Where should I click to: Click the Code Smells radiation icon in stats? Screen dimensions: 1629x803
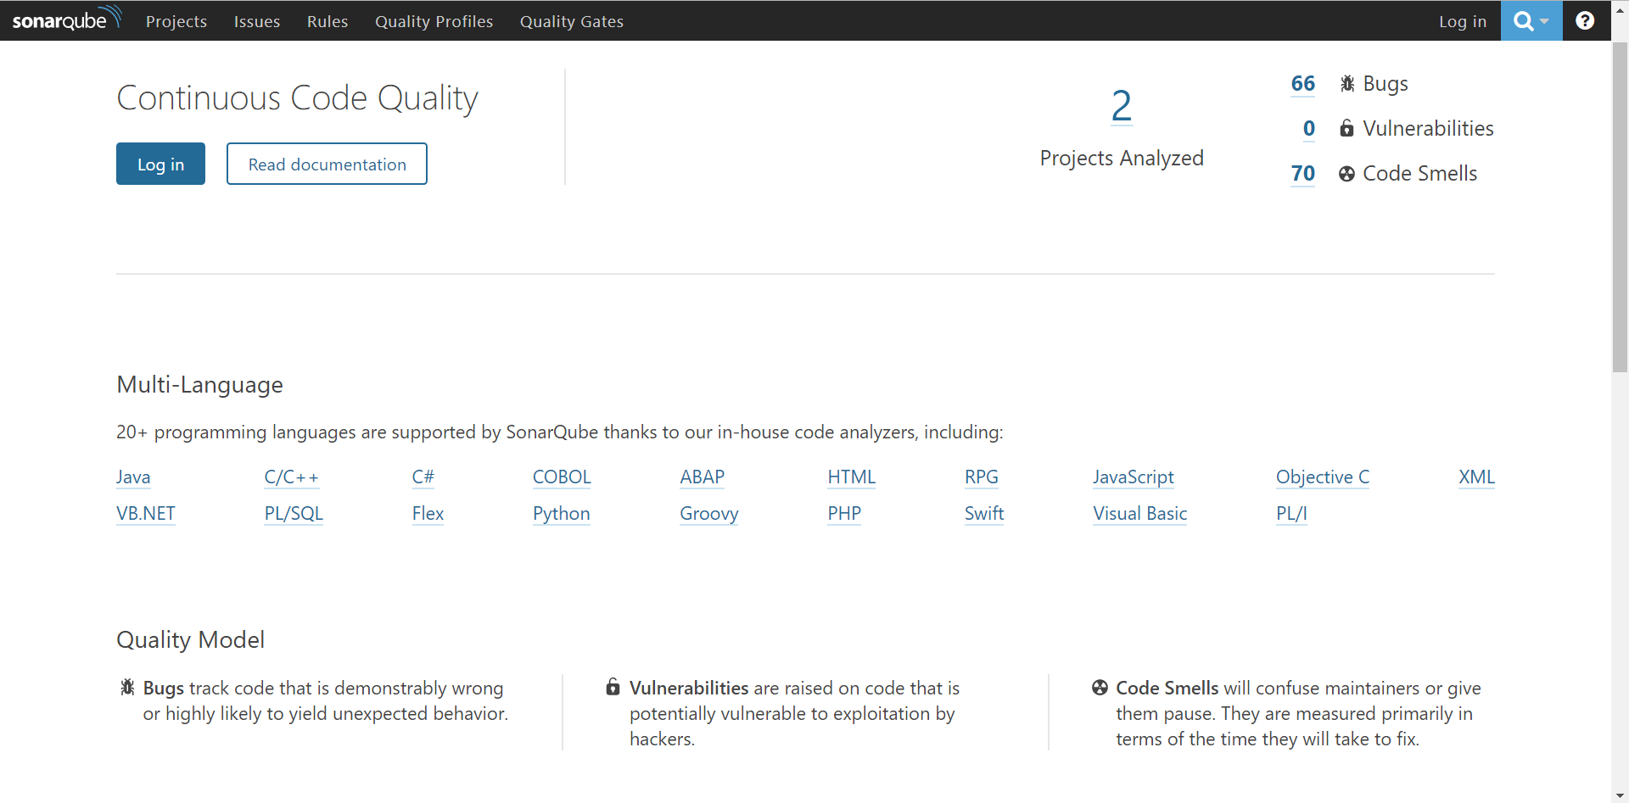coord(1346,174)
